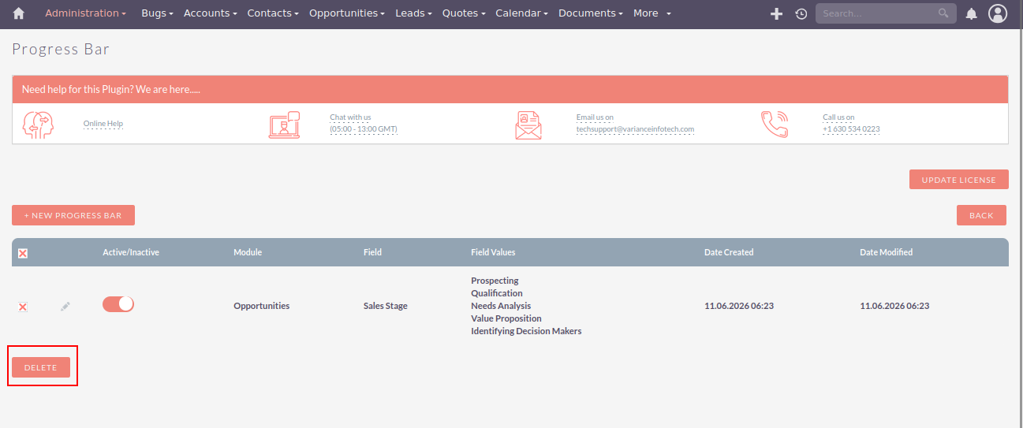The image size is (1023, 428).
Task: Open the Online Help link
Action: pos(103,124)
